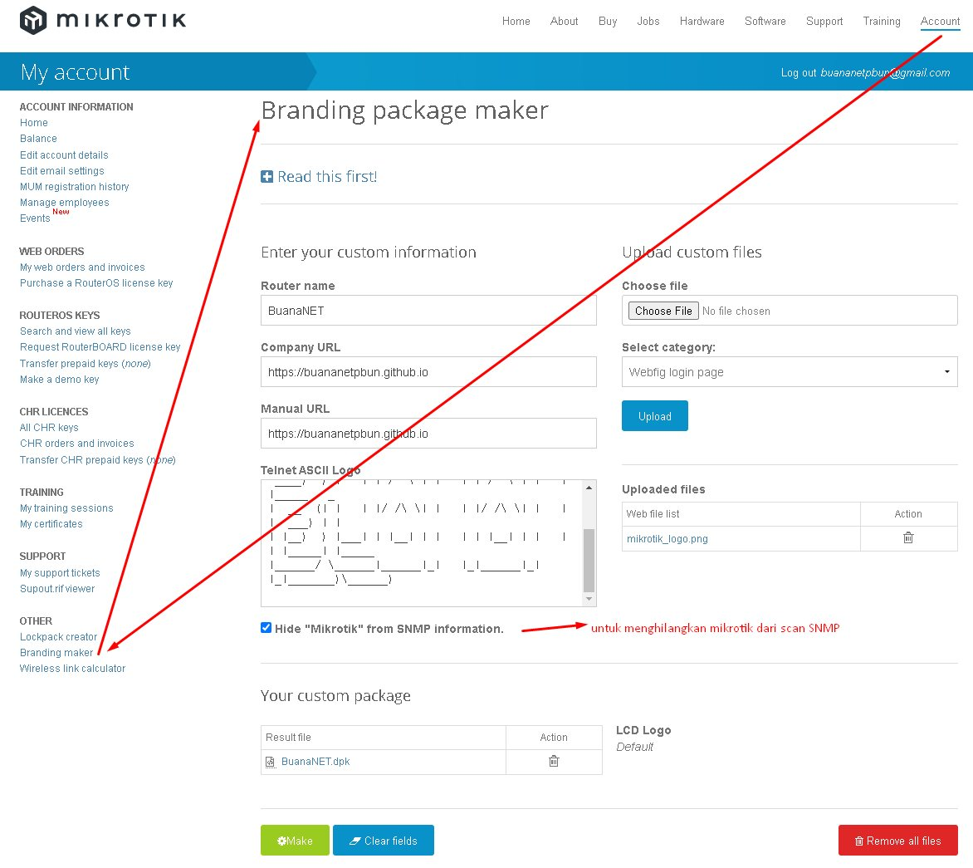Select the Account navigation item
The width and height of the screenshot is (973, 868).
point(940,22)
